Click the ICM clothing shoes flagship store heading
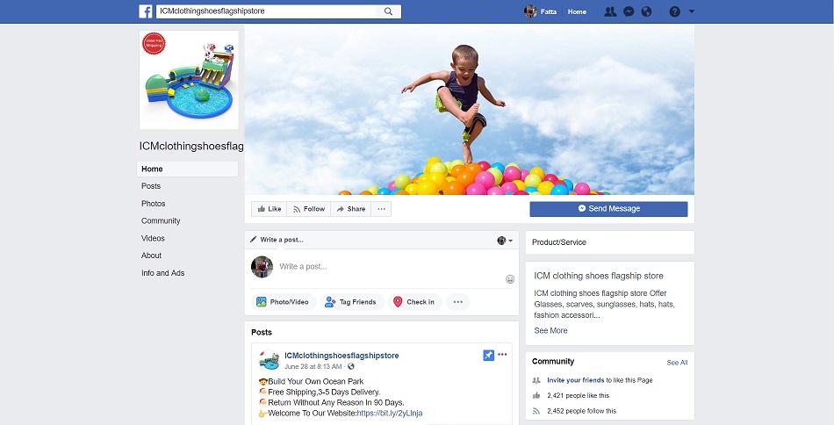 (599, 276)
